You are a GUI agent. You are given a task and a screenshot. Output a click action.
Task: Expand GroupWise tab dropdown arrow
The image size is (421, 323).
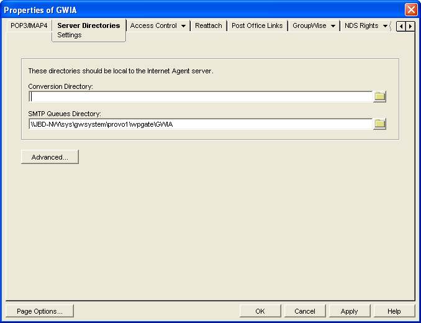click(333, 26)
